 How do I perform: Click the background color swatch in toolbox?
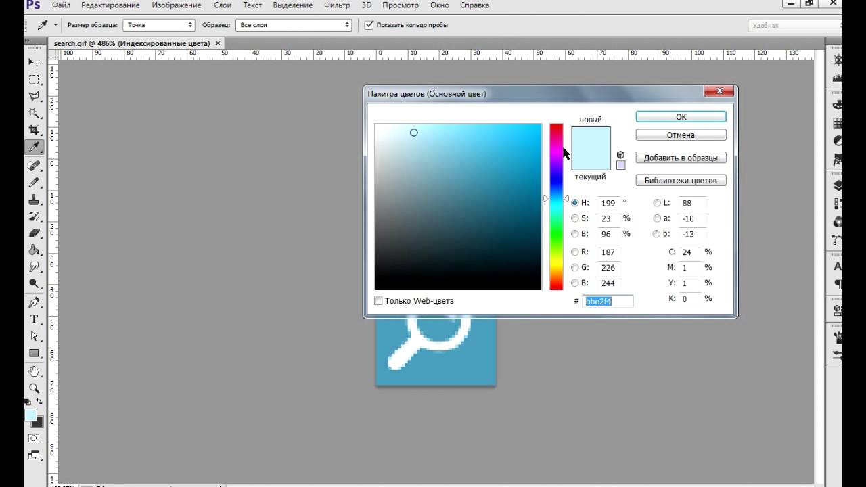[x=39, y=423]
